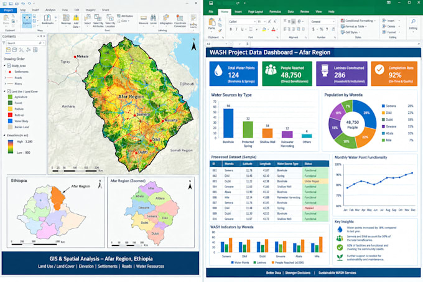
Task: Click the Total Water Points 124 card
Action: point(234,73)
